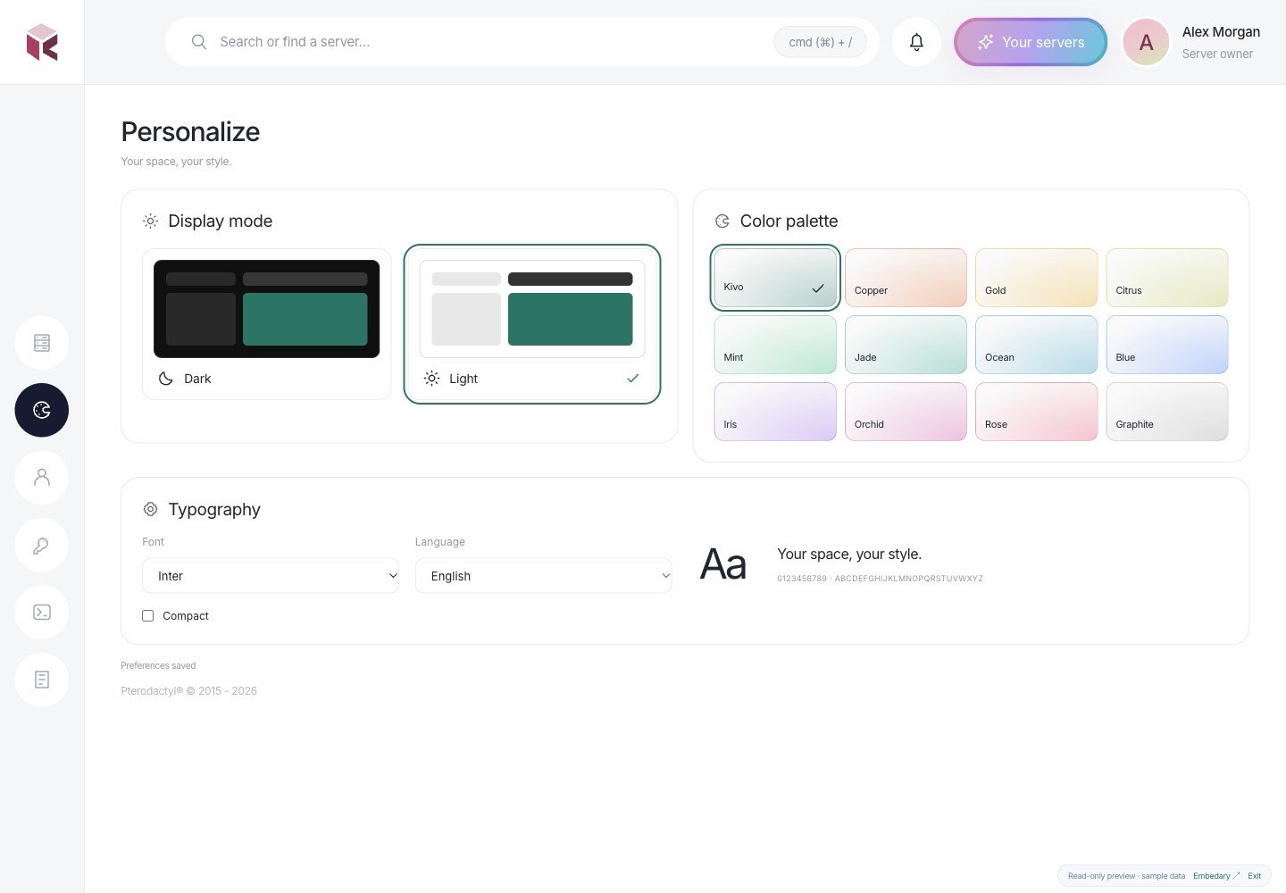
Task: Open the API key sidebar icon
Action: (42, 545)
